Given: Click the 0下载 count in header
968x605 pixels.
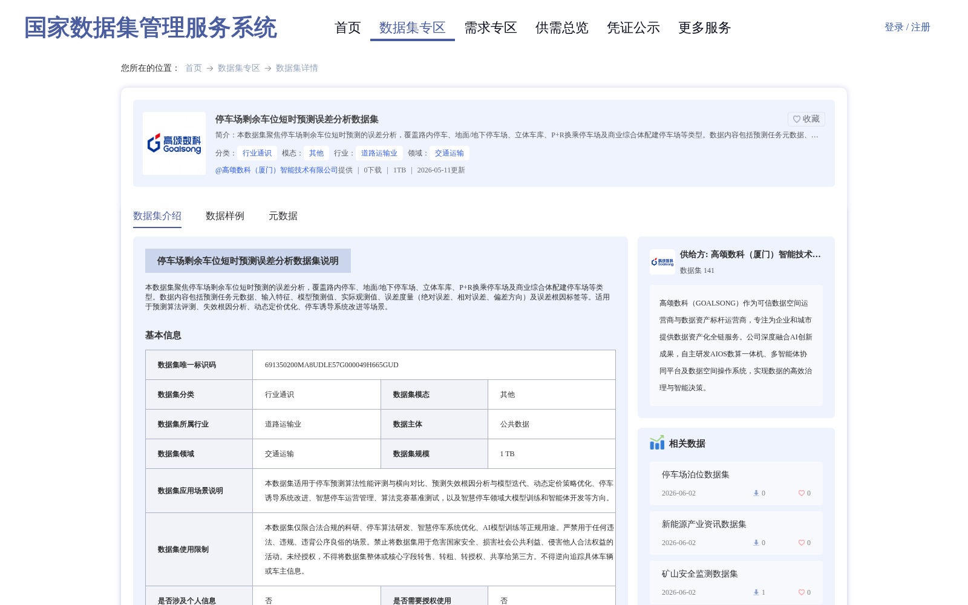Looking at the screenshot, I should pos(373,170).
